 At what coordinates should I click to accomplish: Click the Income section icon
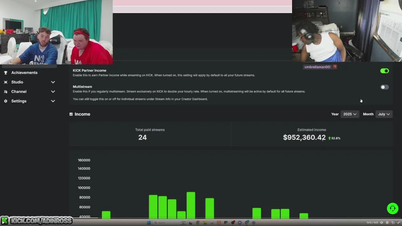pyautogui.click(x=71, y=114)
